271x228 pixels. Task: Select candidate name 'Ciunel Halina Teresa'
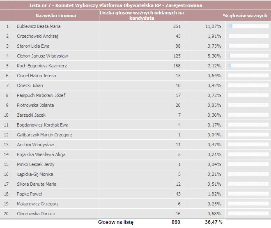[x=37, y=76]
